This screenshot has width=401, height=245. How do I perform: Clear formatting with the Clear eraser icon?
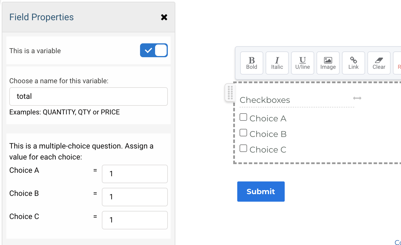379,63
